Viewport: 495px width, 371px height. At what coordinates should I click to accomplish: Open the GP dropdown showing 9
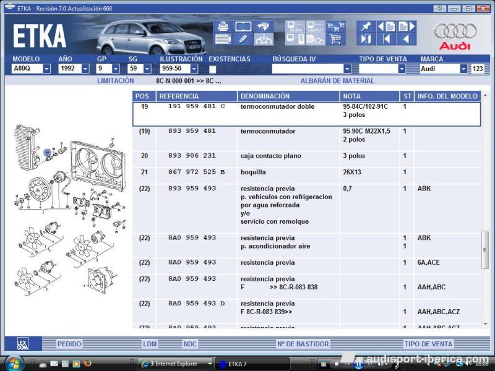pos(116,69)
